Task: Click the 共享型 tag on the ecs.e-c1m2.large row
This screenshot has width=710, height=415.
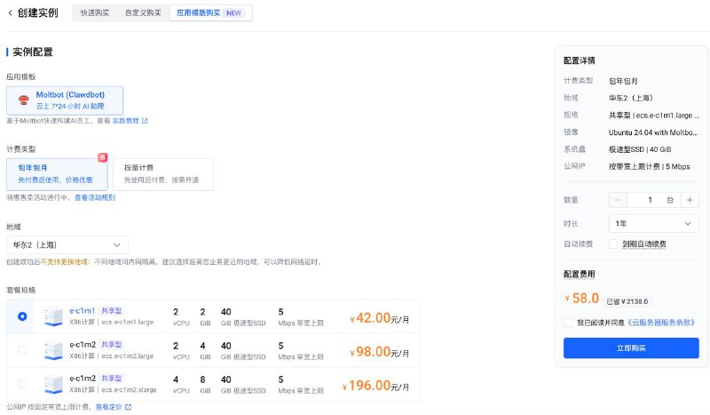Action: click(x=112, y=344)
